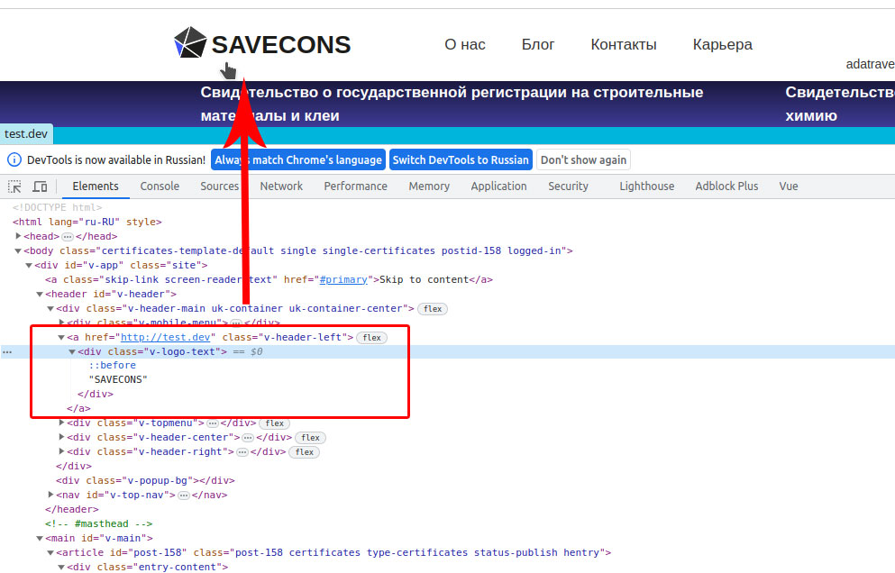Screen dimensions: 895x573
Task: Open the Контакты site menu link
Action: click(x=623, y=45)
